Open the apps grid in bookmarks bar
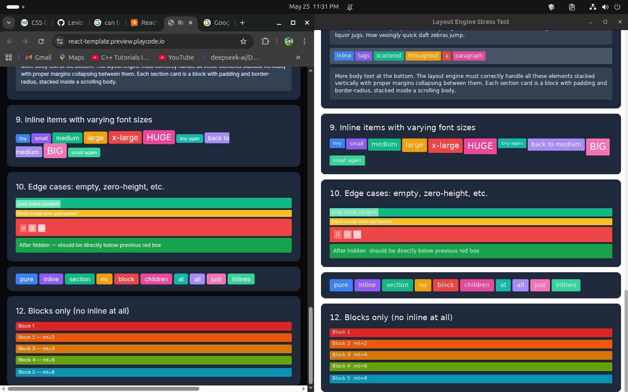The height and width of the screenshot is (392, 628). [x=9, y=57]
